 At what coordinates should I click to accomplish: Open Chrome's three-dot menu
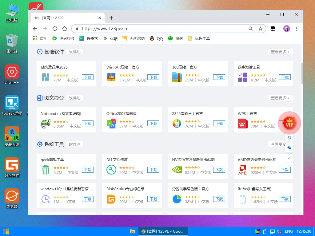pos(297,29)
